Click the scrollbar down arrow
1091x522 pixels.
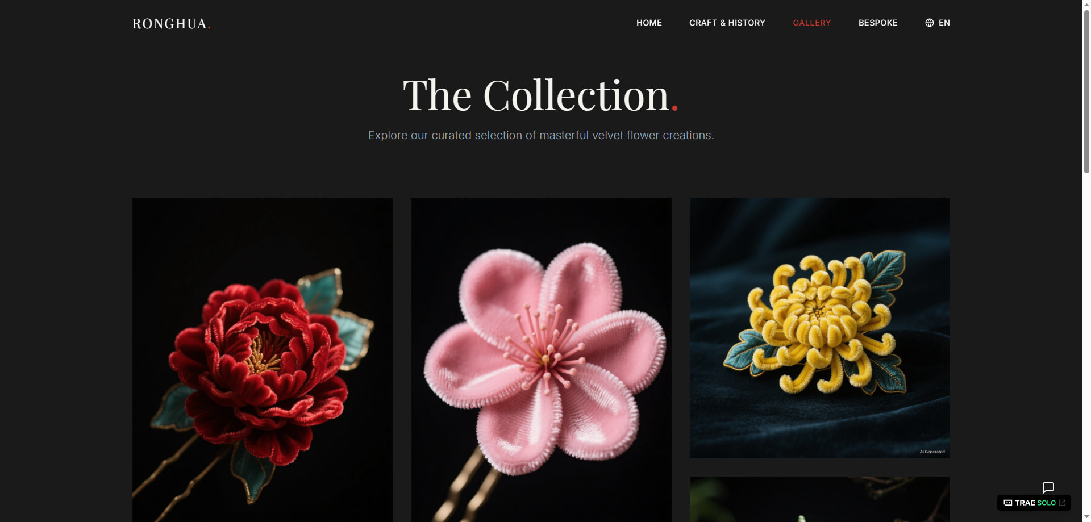[x=1086, y=518]
